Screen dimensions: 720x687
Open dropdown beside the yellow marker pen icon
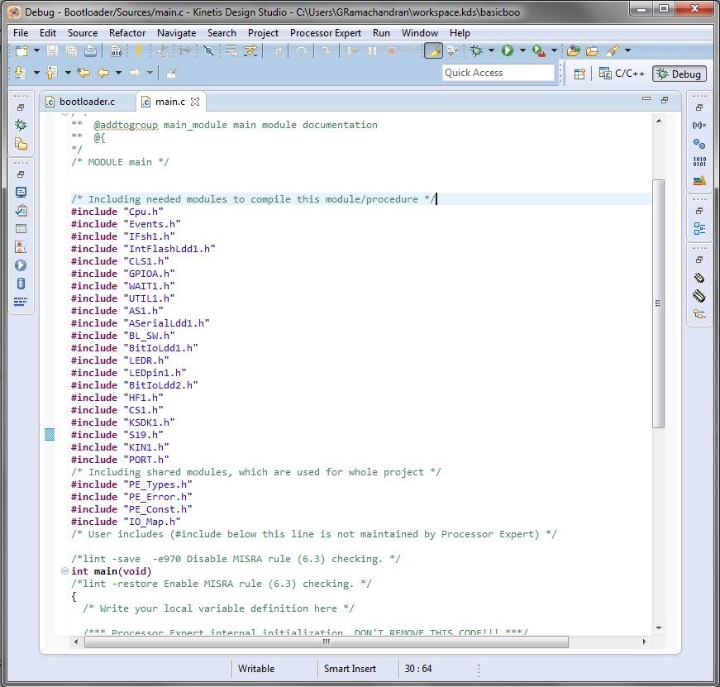[x=627, y=50]
